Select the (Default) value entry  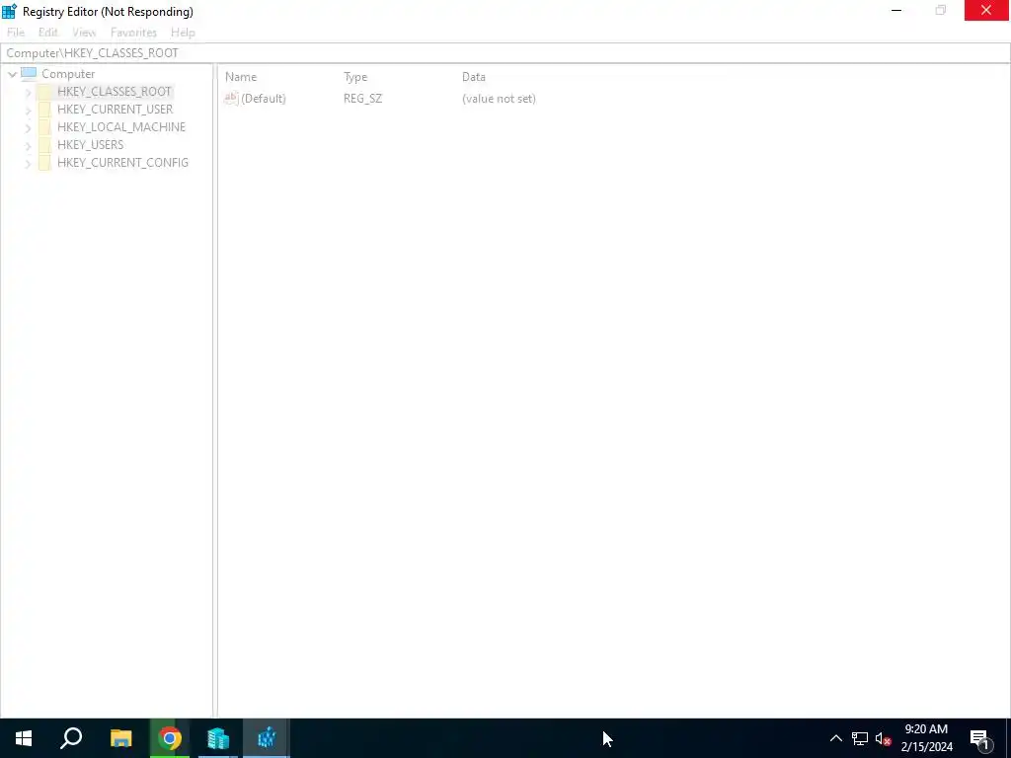(263, 99)
